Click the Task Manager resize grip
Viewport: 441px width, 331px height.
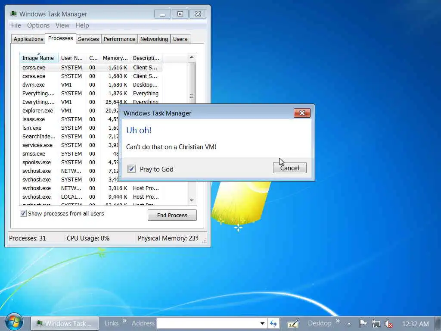(205, 240)
